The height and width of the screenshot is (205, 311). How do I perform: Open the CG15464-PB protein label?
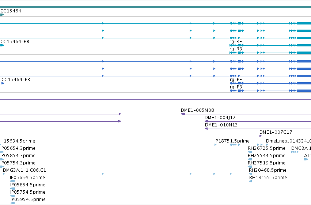[16, 80]
